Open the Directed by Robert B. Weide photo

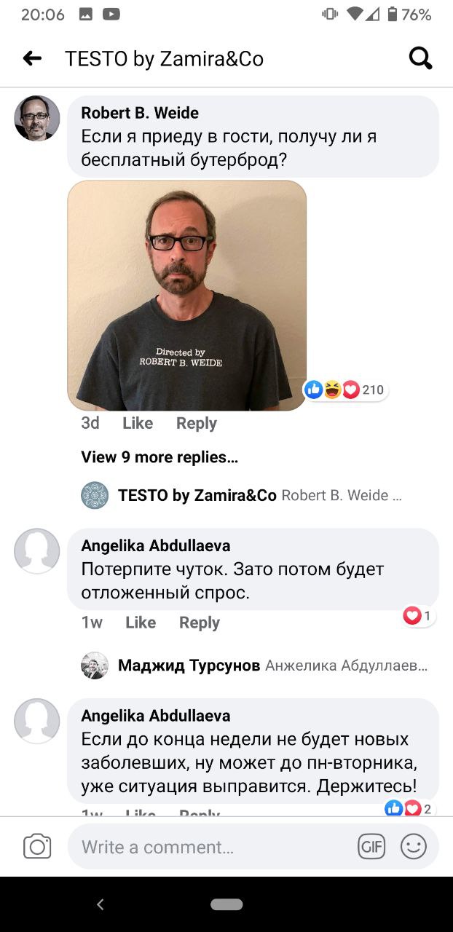pyautogui.click(x=187, y=296)
